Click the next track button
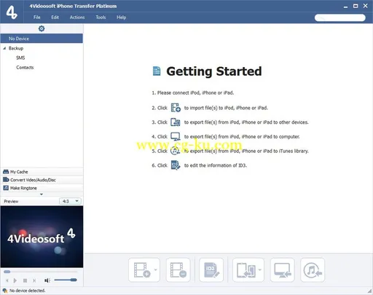 34,280
